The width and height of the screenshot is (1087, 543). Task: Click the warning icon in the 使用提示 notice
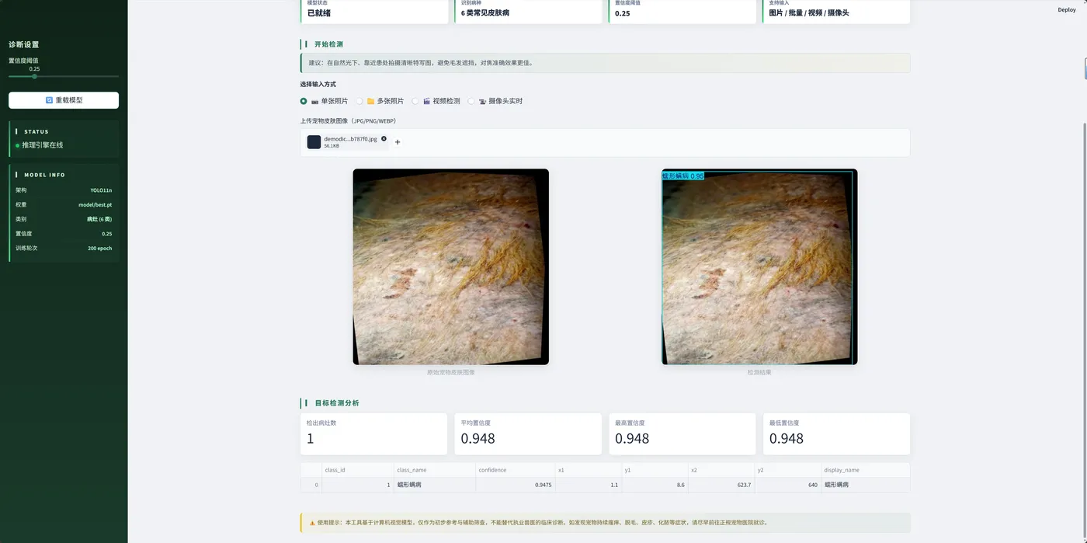(x=312, y=523)
